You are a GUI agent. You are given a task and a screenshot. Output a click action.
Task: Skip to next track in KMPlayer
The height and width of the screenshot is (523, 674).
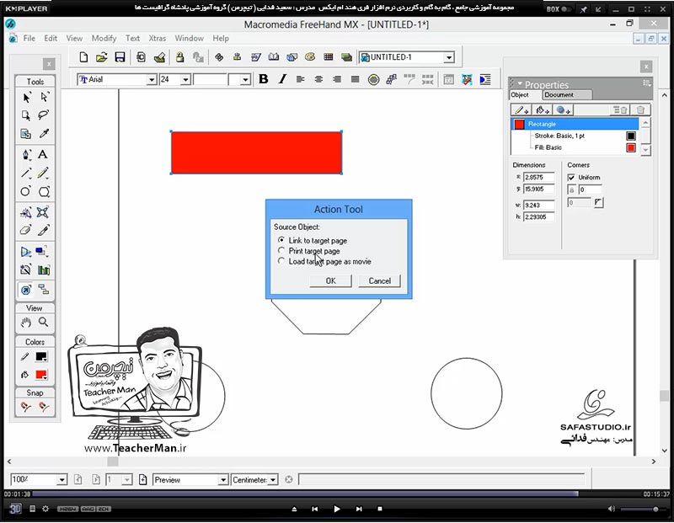tap(359, 509)
